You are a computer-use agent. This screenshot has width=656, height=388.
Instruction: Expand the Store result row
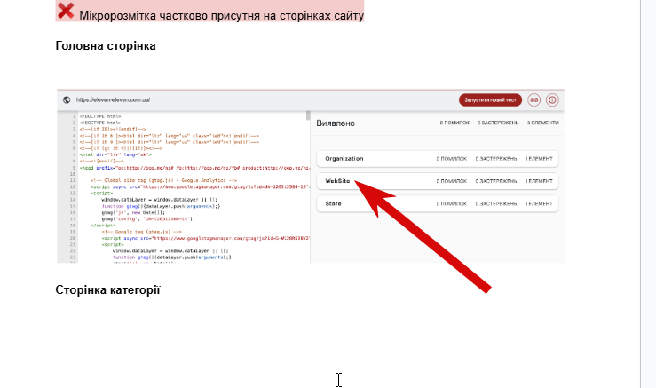(438, 204)
